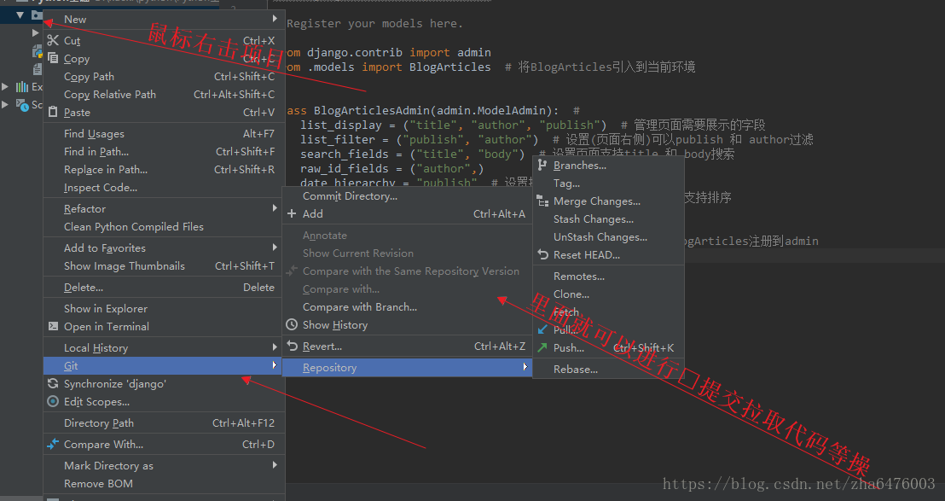The width and height of the screenshot is (945, 501).
Task: Expand the first subfolder arrow under project root
Action: pyautogui.click(x=36, y=32)
